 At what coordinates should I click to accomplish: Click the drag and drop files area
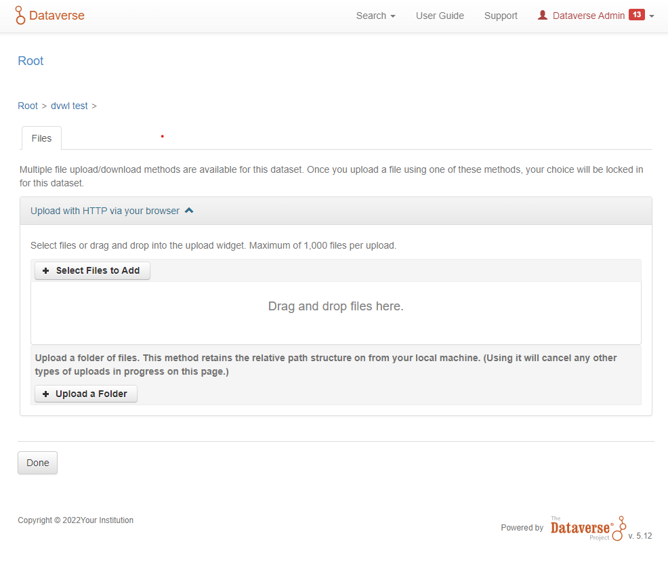click(x=335, y=306)
